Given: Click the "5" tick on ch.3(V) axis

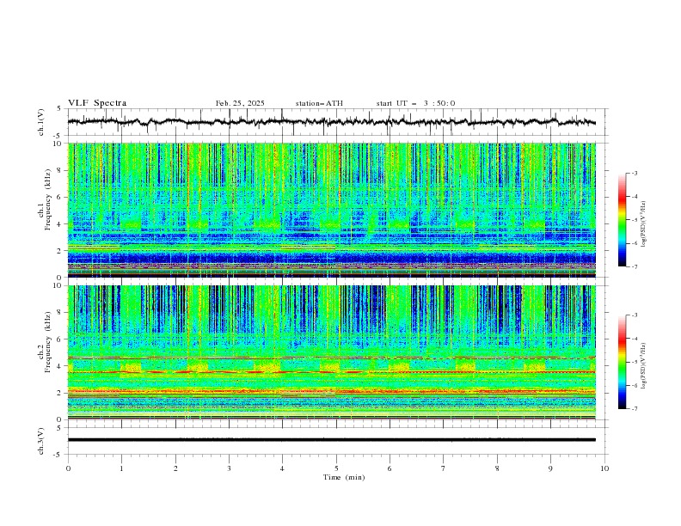Looking at the screenshot, I should coord(59,428).
